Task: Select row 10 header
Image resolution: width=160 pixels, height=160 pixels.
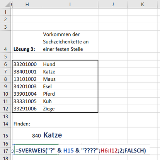Action: tap(5, 94)
